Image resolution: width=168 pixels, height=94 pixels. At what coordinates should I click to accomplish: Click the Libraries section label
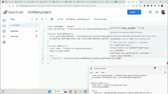14,31
